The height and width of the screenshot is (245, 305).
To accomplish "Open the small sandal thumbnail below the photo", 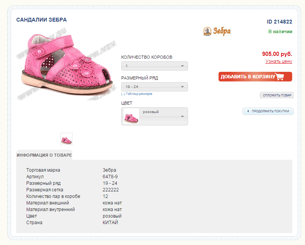I will coord(66,139).
